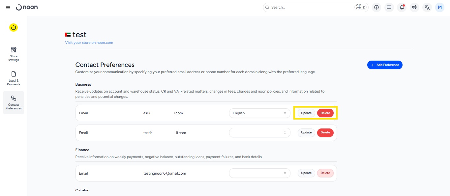Open language dropdown for second Business email

click(x=259, y=133)
